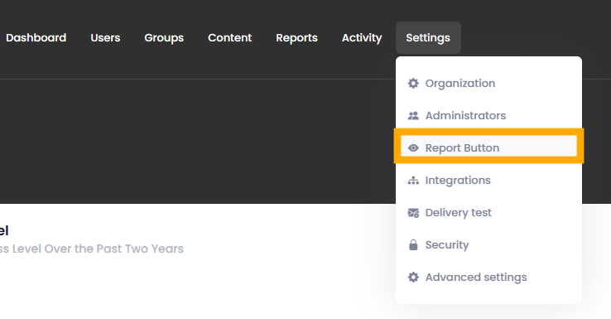Image resolution: width=611 pixels, height=319 pixels.
Task: Open the Security settings entry
Action: [x=488, y=245]
